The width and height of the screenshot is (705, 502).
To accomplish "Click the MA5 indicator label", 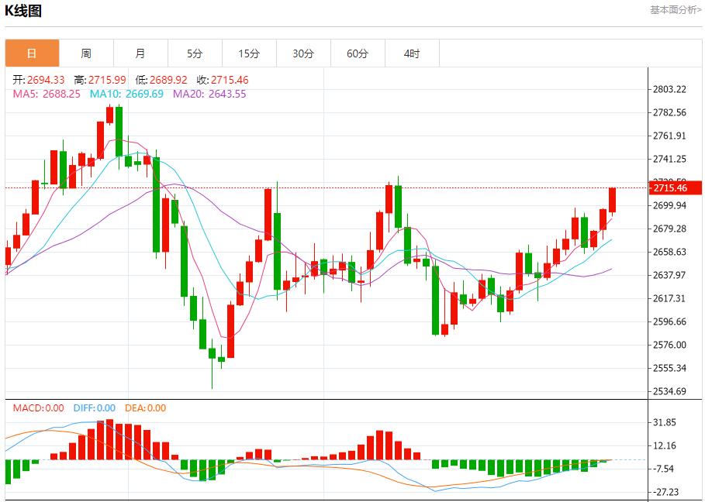I will pos(46,94).
